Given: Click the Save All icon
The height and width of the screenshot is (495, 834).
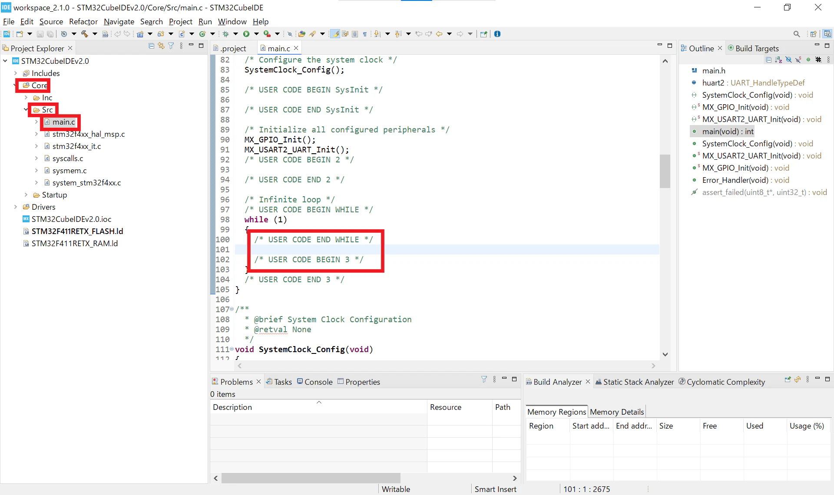Looking at the screenshot, I should pos(50,34).
